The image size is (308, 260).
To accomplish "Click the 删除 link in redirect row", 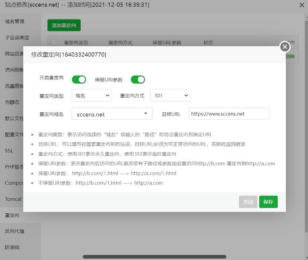I will point(290,56).
